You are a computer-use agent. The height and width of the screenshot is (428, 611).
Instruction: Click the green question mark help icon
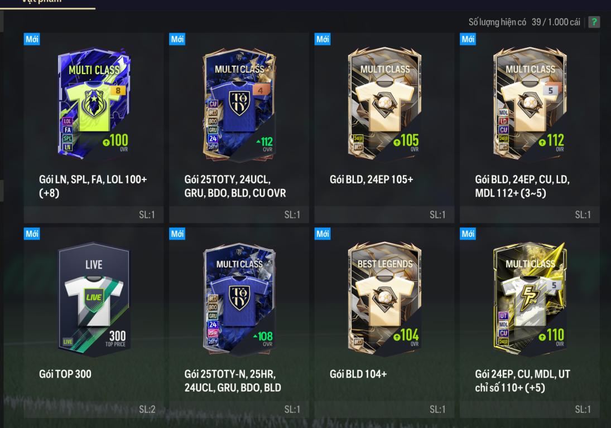coord(594,22)
